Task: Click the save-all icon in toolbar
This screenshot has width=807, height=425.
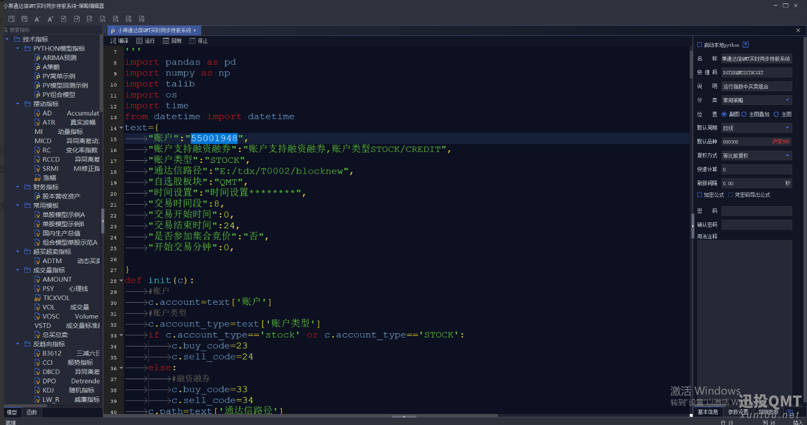Action: (24, 19)
